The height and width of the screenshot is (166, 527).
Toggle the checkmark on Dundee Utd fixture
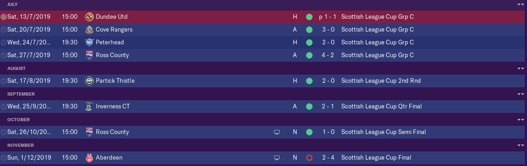click(x=3, y=17)
